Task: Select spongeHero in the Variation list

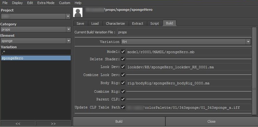Action: point(36,58)
